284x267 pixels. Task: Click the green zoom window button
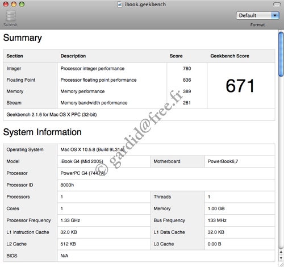click(22, 4)
